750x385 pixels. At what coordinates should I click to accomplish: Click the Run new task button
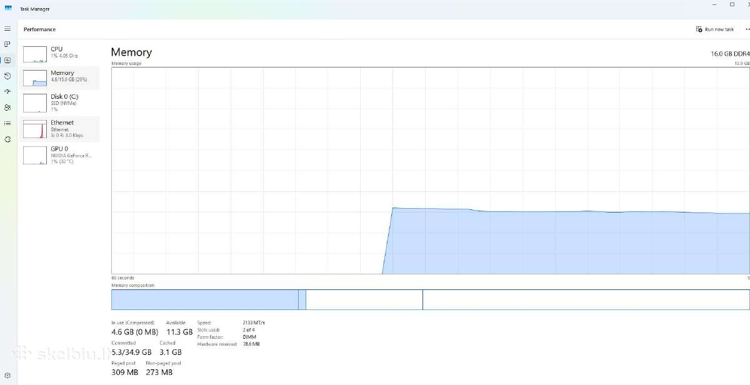(x=715, y=29)
